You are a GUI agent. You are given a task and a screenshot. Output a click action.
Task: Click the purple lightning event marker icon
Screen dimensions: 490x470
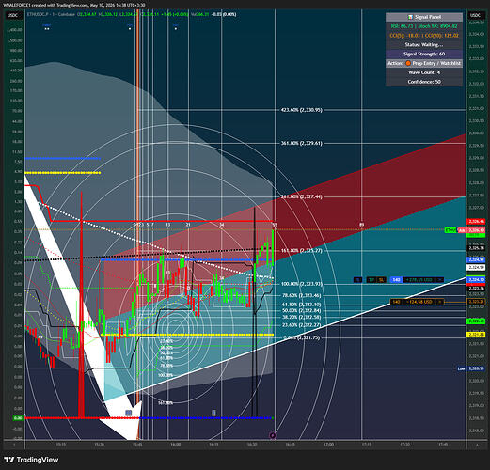point(273,435)
